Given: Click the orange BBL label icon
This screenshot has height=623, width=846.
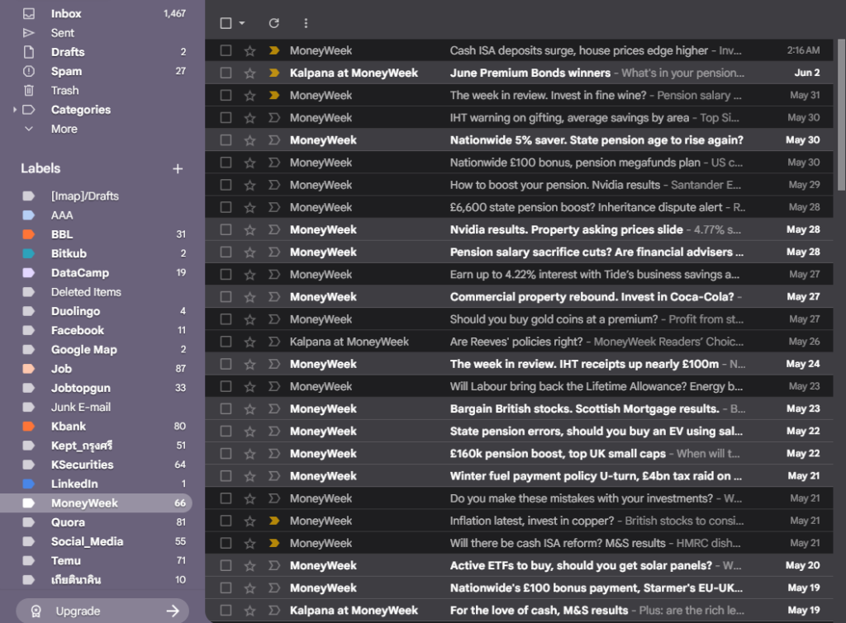Looking at the screenshot, I should (29, 234).
